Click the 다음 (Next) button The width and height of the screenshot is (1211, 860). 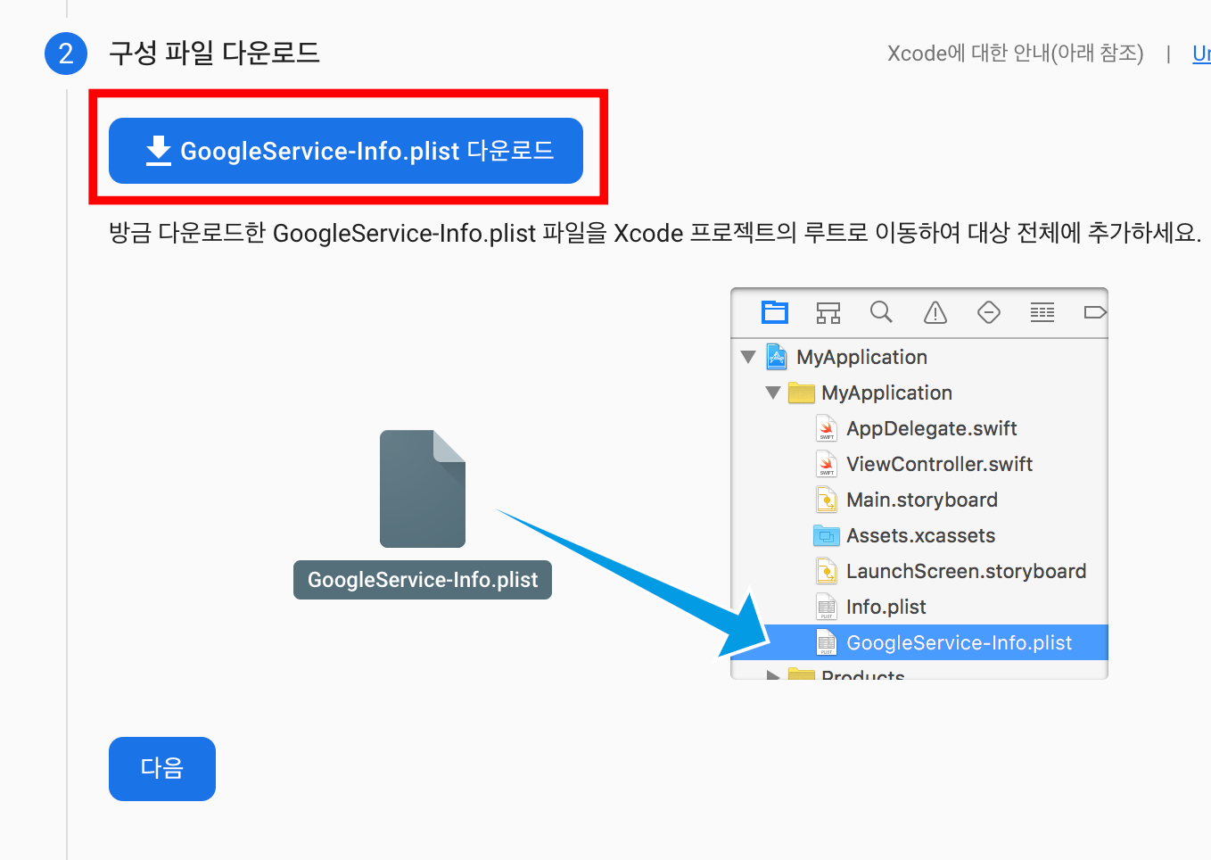pyautogui.click(x=162, y=768)
